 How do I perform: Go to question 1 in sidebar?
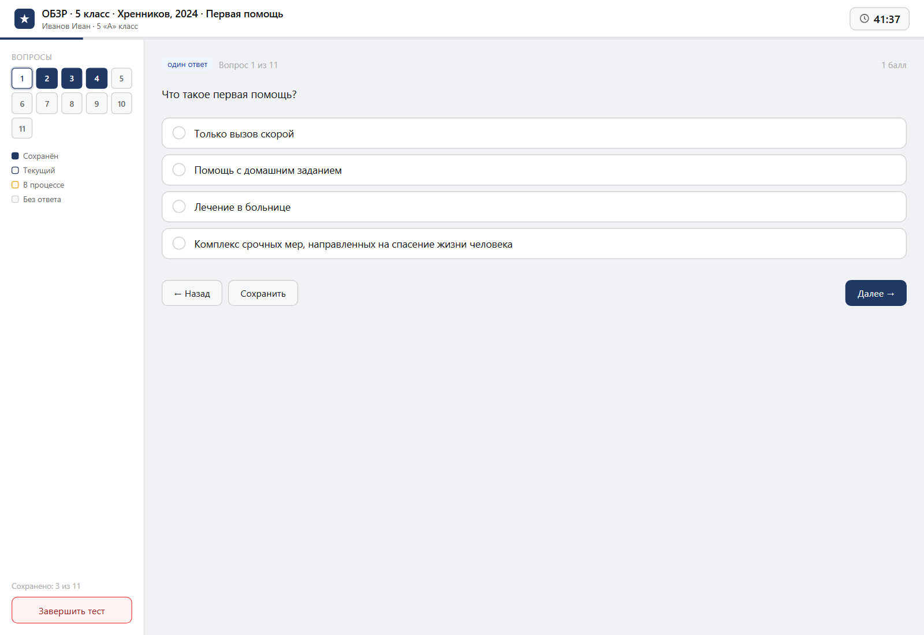22,79
